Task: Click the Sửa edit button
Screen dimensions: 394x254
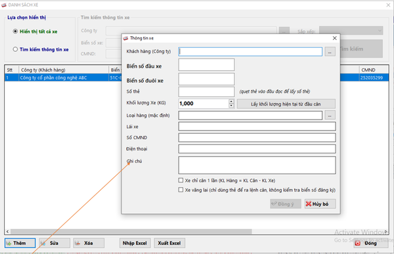Action: [55, 243]
